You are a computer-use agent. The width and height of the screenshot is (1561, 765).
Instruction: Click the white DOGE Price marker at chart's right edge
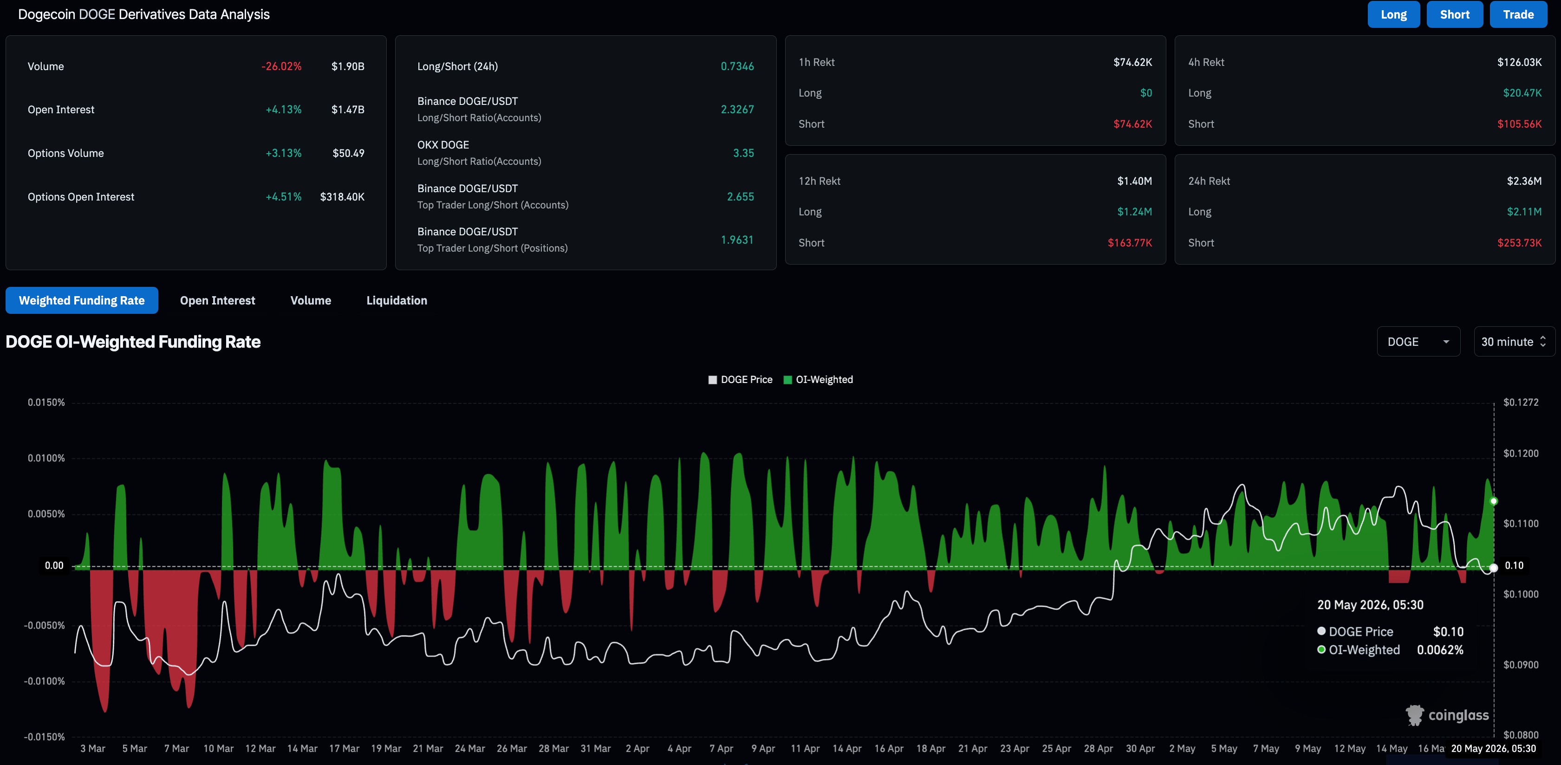[x=1494, y=568]
